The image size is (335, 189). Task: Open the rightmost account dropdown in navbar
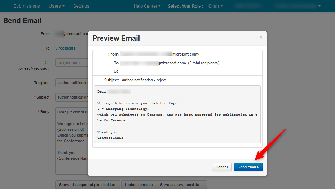click(297, 6)
